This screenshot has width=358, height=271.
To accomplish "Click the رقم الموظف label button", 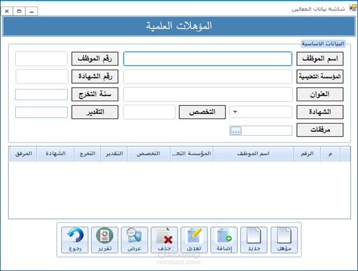I will [x=95, y=59].
